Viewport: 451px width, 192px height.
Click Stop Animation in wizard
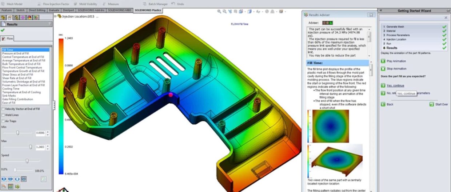(x=393, y=69)
